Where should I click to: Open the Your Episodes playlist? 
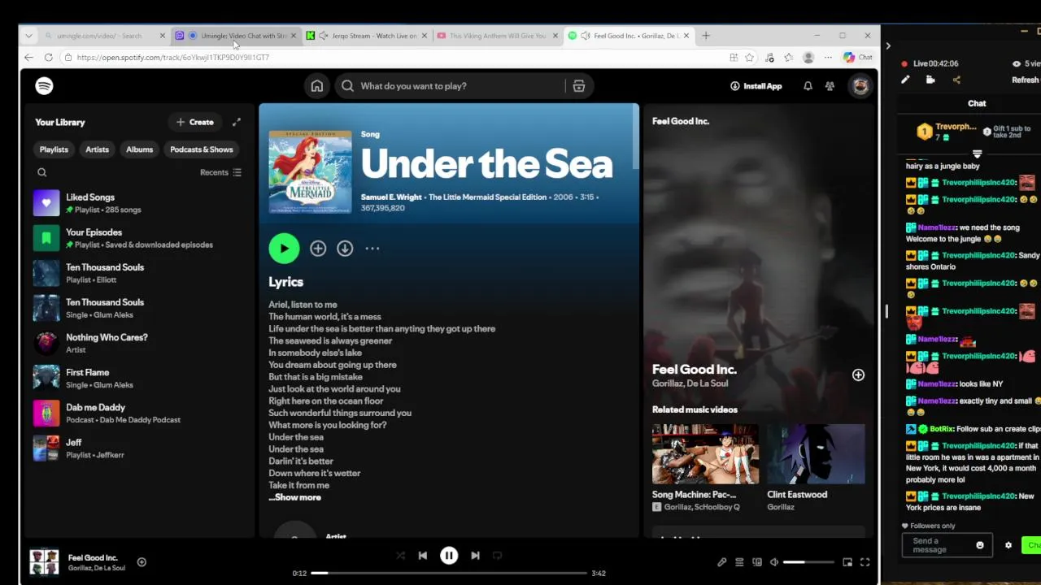[138, 238]
